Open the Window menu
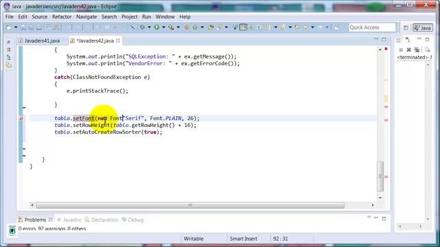The height and width of the screenshot is (247, 440). 165,16
